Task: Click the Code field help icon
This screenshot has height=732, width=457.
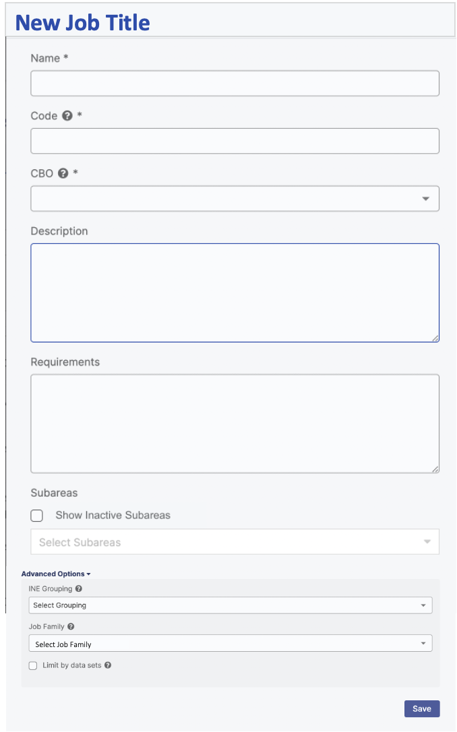Action: point(67,116)
